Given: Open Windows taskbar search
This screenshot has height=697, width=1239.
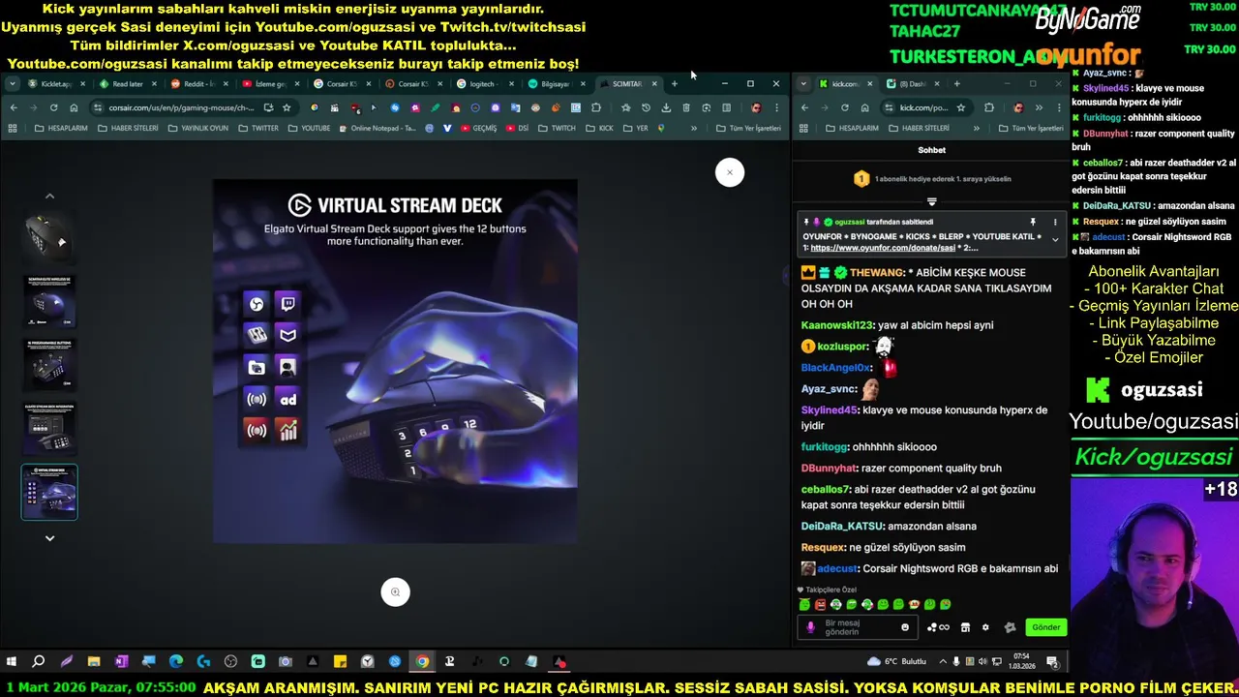Looking at the screenshot, I should point(39,662).
